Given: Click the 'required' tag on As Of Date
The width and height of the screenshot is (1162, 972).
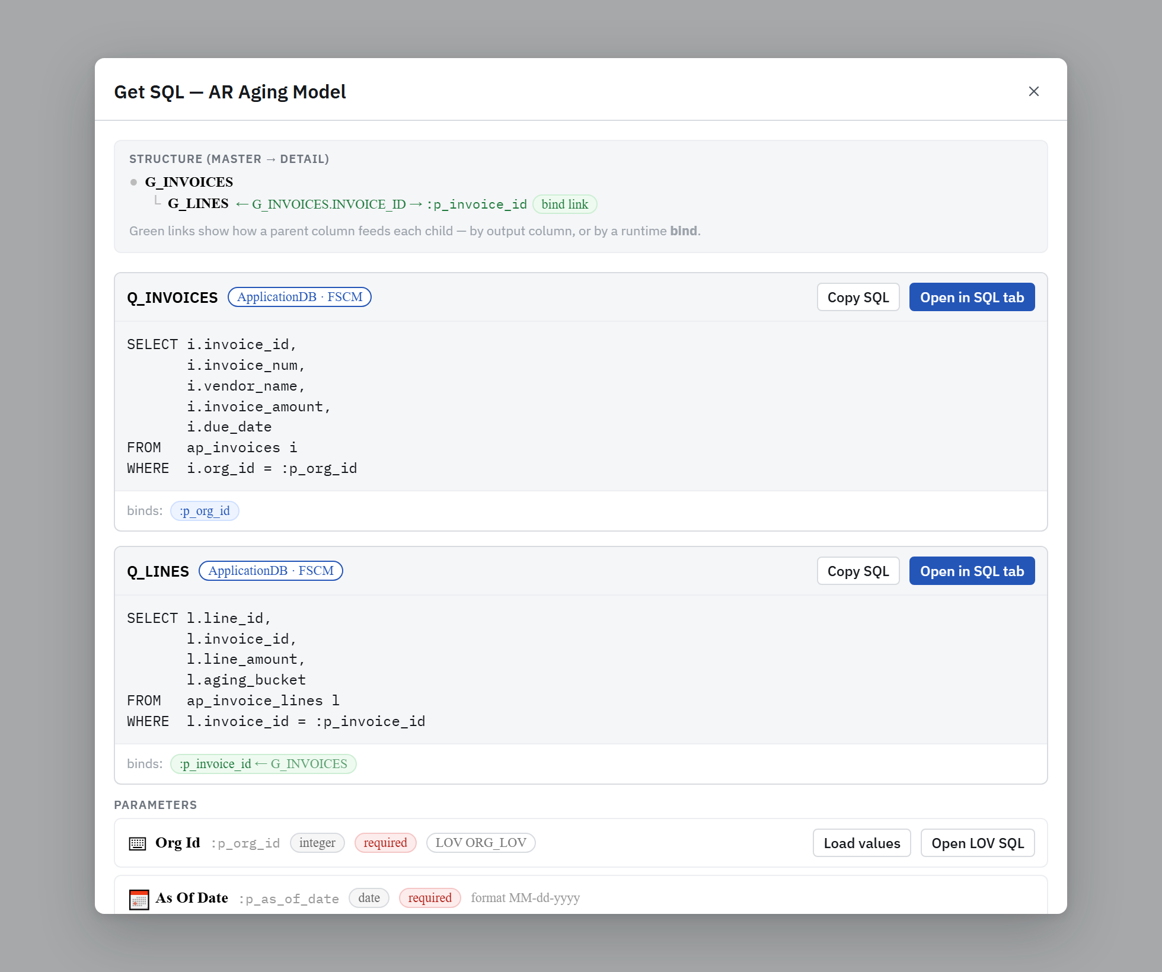Looking at the screenshot, I should 430,898.
